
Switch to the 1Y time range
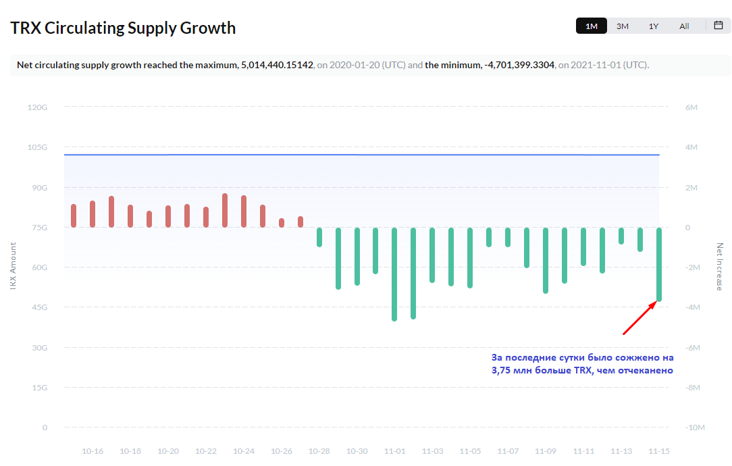click(x=654, y=26)
